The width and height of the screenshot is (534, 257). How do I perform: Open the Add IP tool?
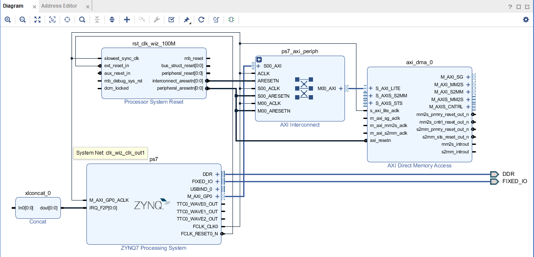(127, 19)
